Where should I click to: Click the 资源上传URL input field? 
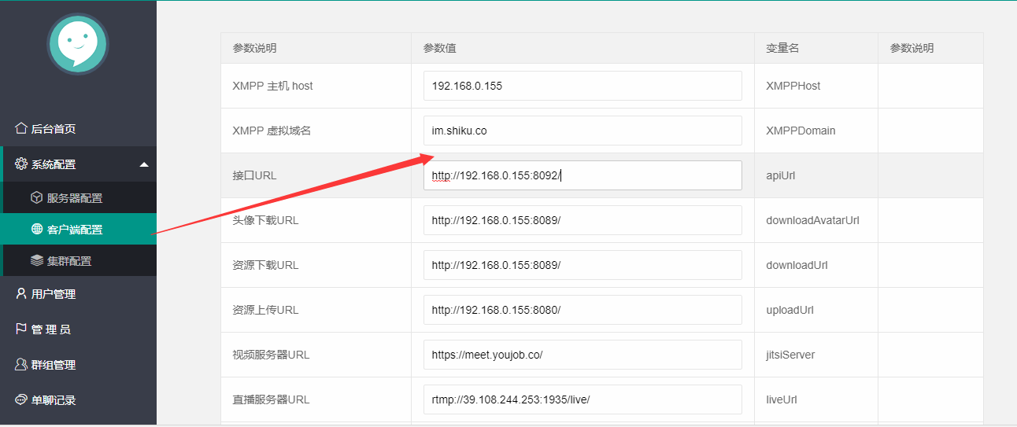[582, 310]
